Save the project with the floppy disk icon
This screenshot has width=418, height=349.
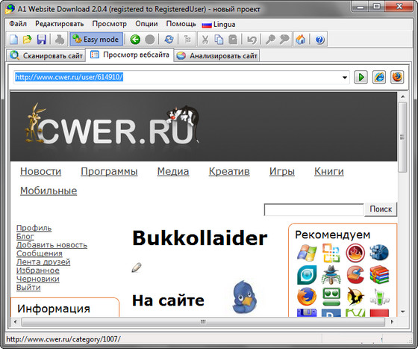[42, 40]
